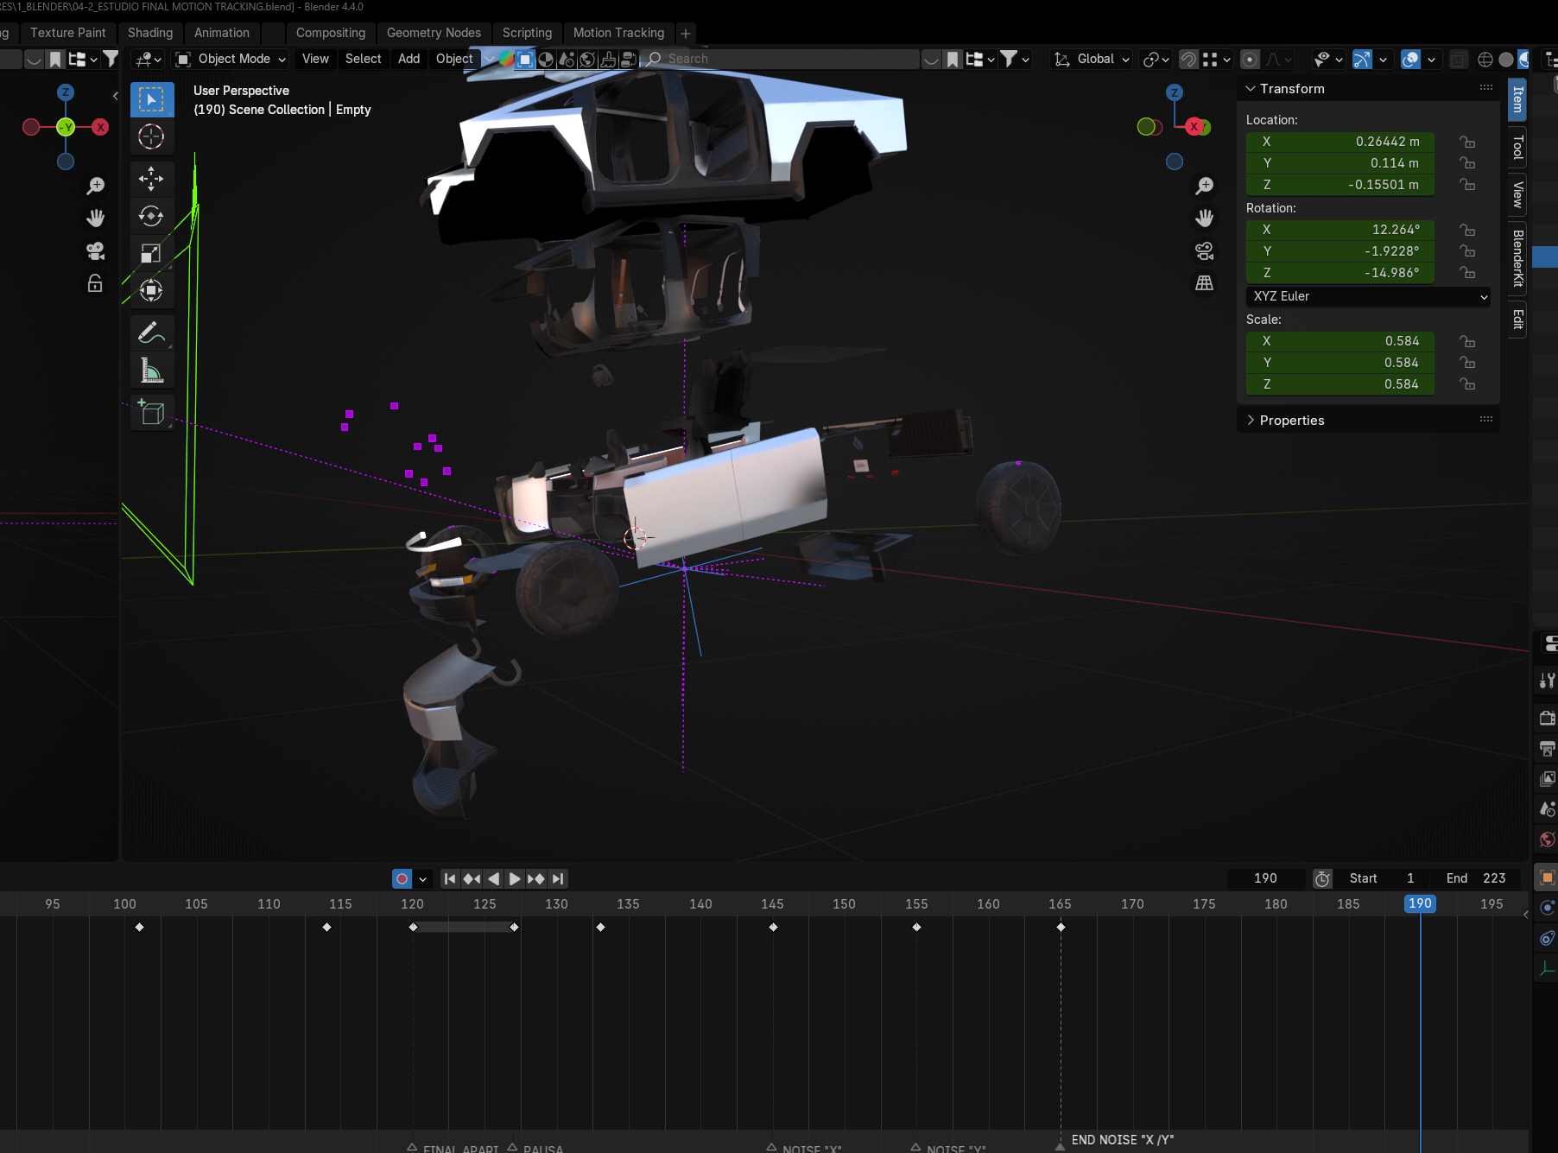Open the World properties globe icon
The image size is (1558, 1153).
[1547, 839]
